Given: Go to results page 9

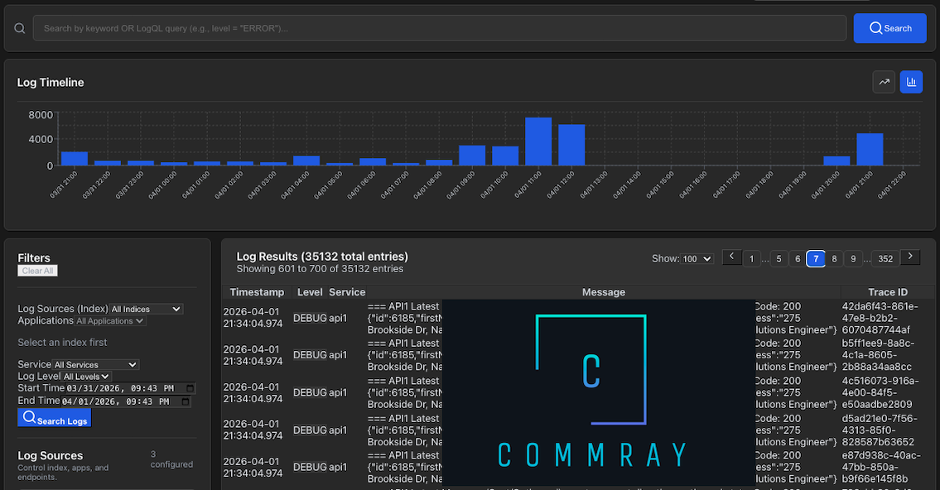Looking at the screenshot, I should pyautogui.click(x=853, y=259).
